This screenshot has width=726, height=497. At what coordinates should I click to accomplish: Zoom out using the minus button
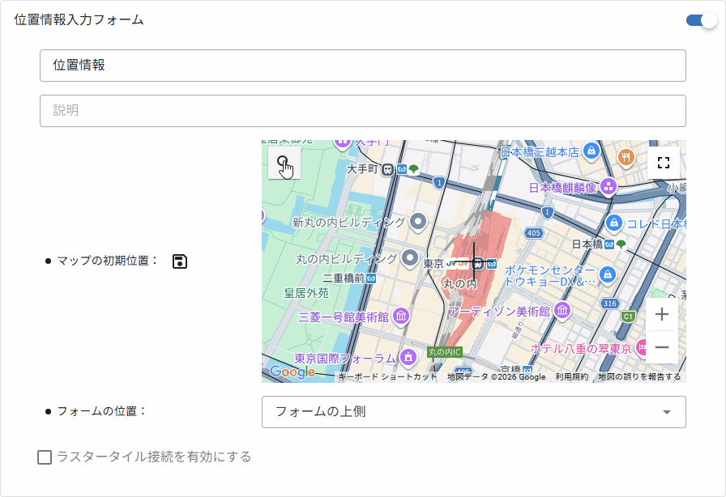click(x=662, y=346)
